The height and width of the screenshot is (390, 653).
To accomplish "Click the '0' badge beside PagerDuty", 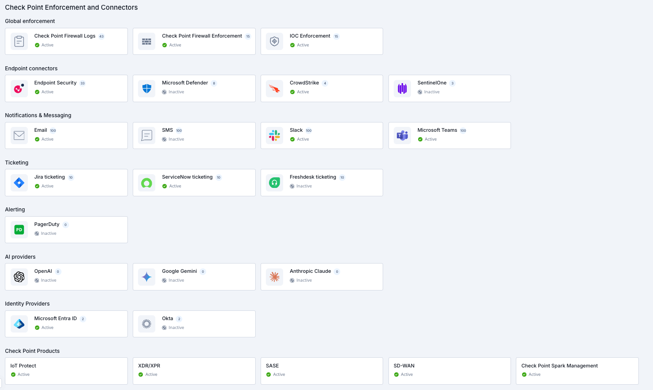I will point(65,225).
